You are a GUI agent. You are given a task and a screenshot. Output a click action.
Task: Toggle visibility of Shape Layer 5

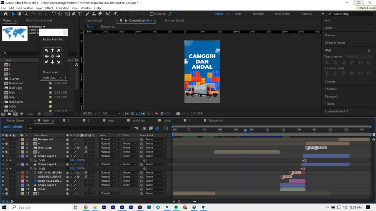[3, 156]
